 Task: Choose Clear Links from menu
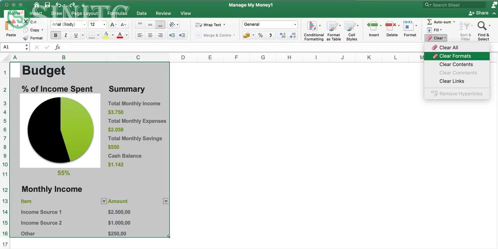[x=457, y=81]
